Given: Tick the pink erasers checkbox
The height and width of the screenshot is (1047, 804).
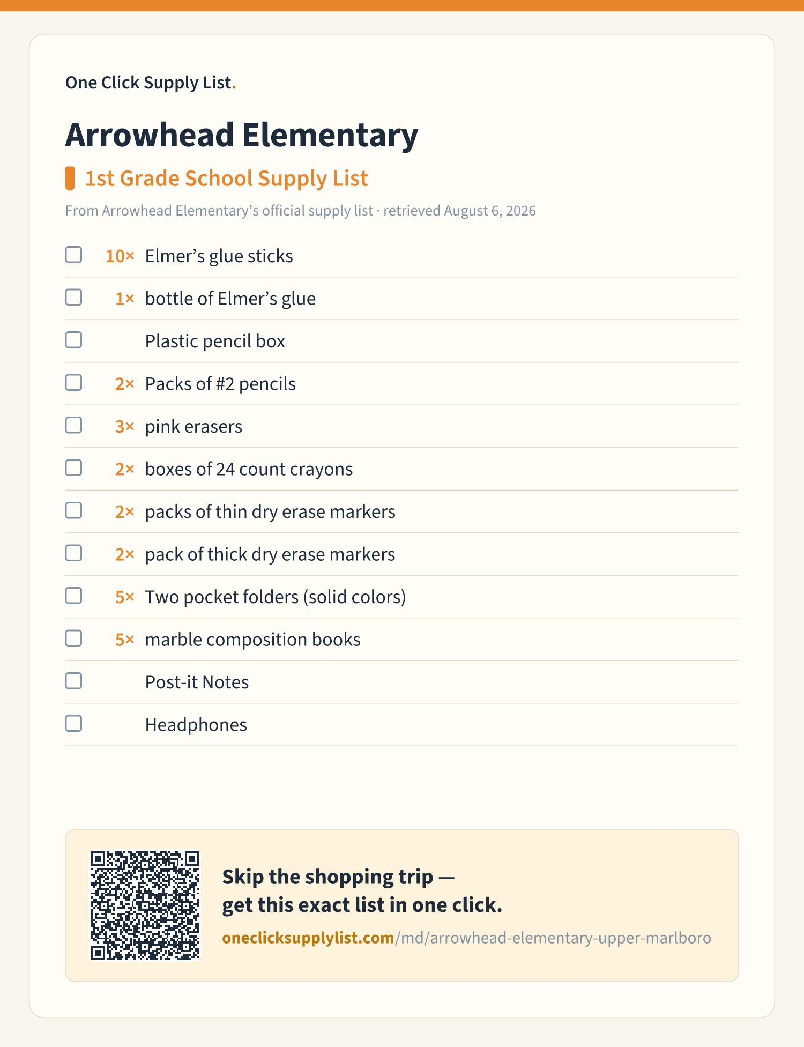Looking at the screenshot, I should click(73, 425).
